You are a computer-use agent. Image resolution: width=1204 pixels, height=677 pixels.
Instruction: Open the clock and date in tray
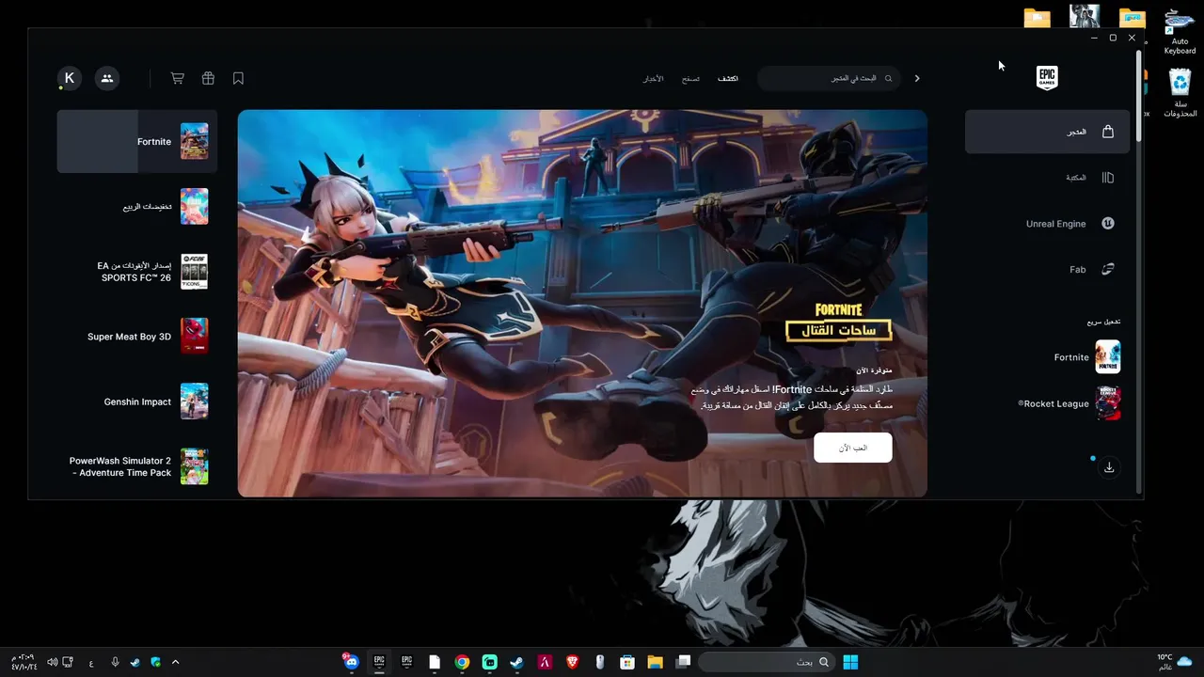(x=24, y=662)
